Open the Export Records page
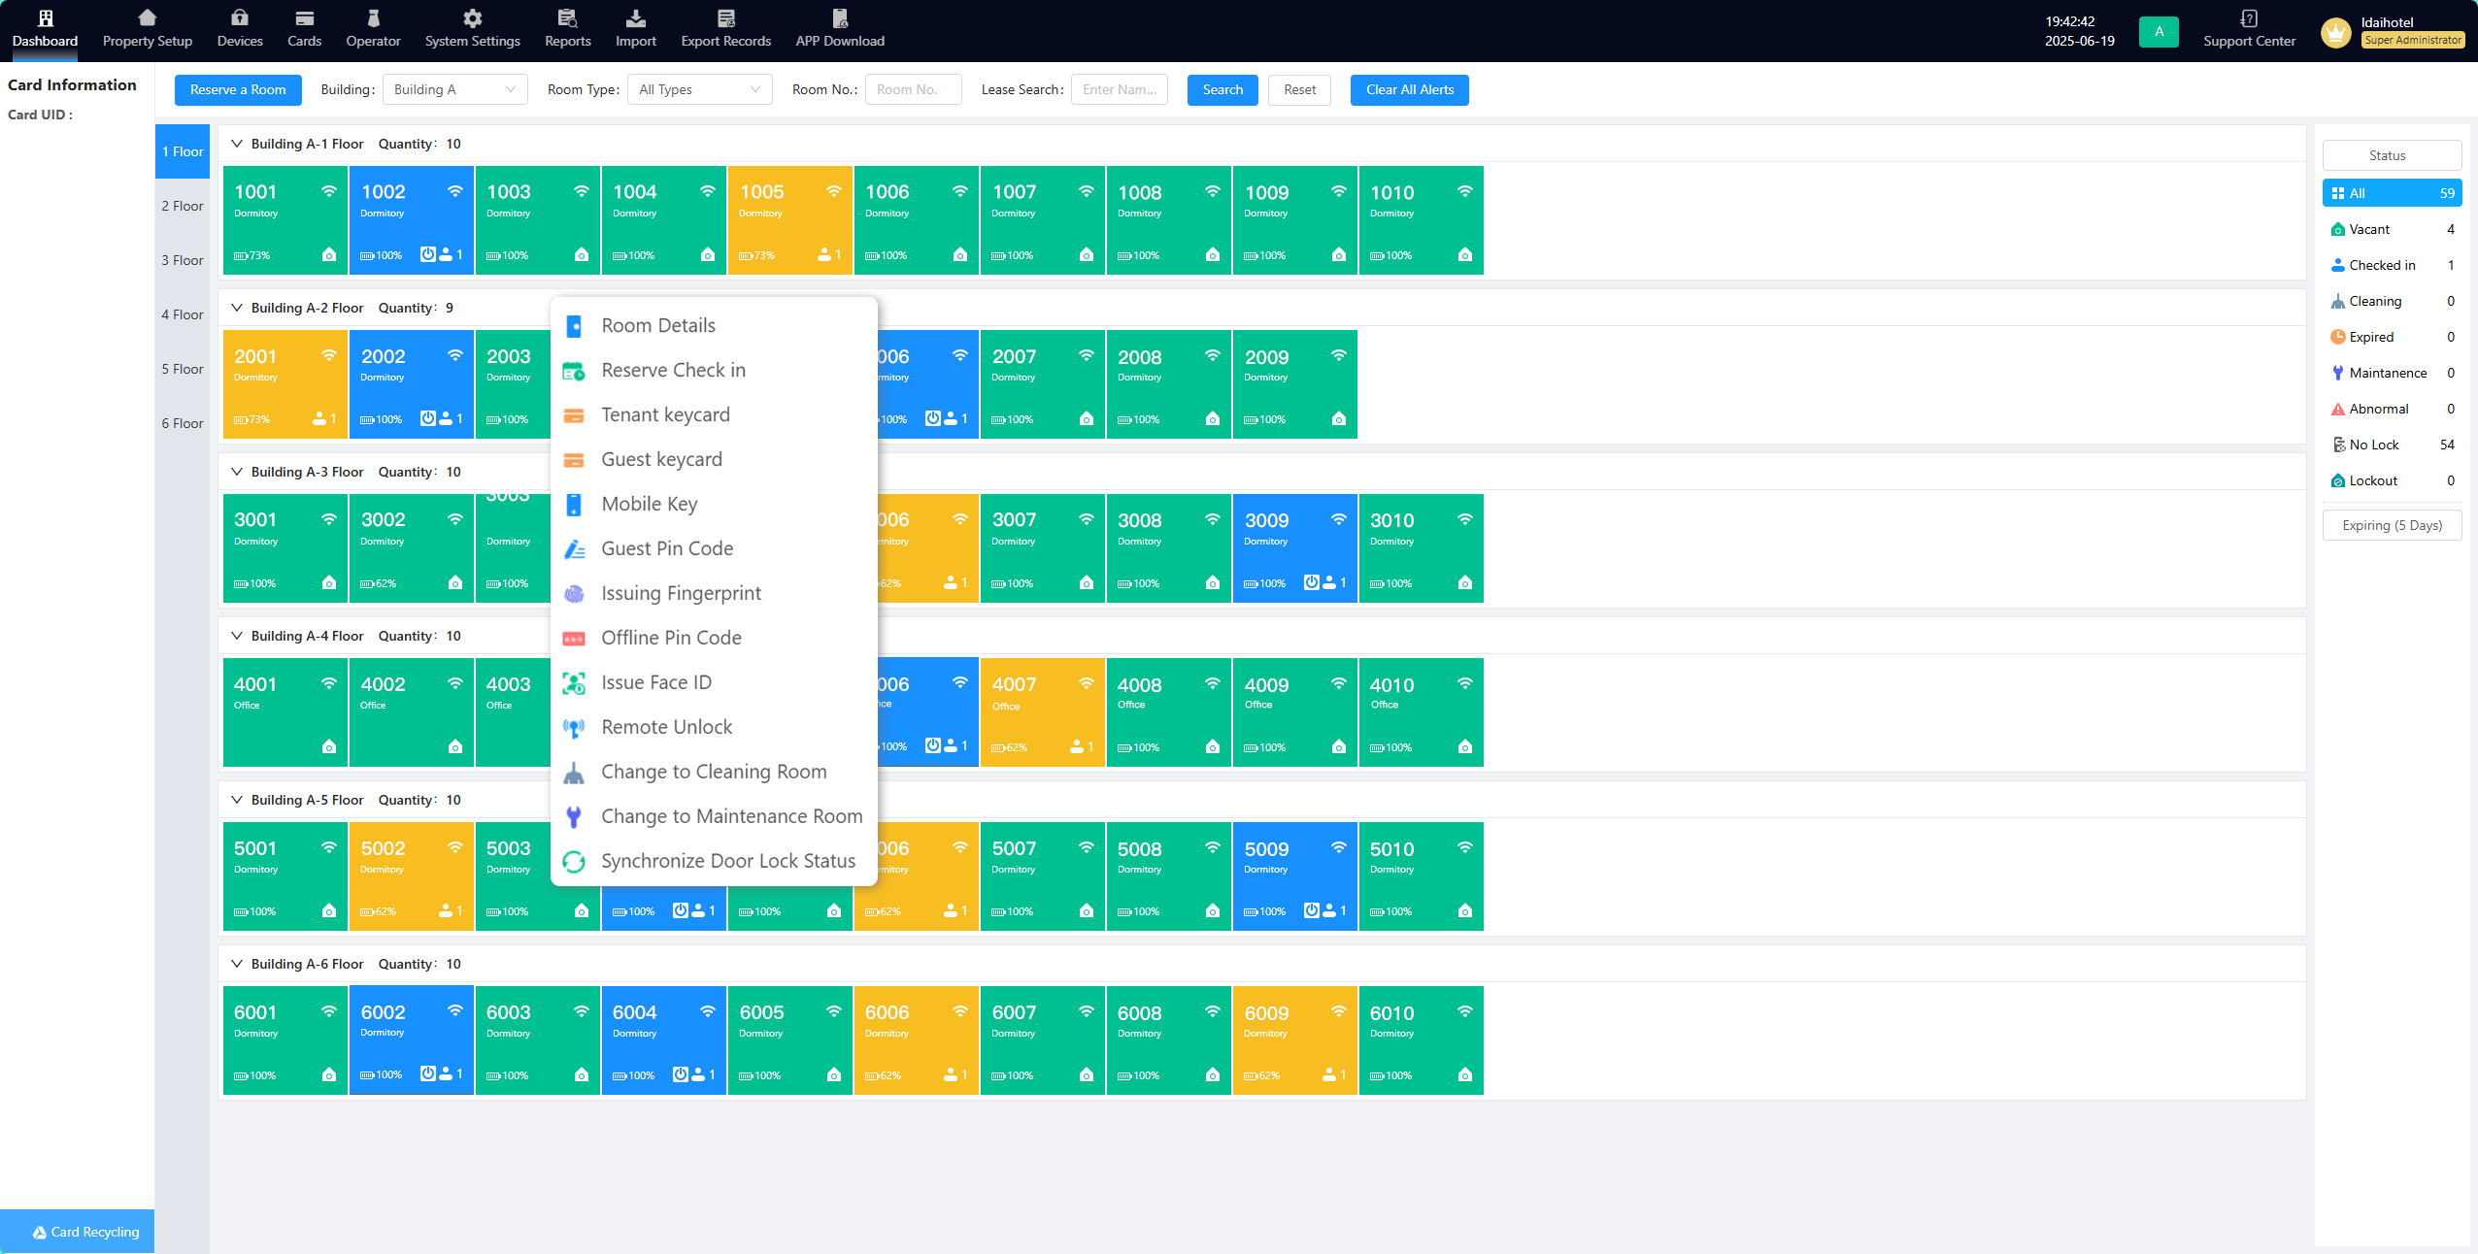 coord(725,29)
